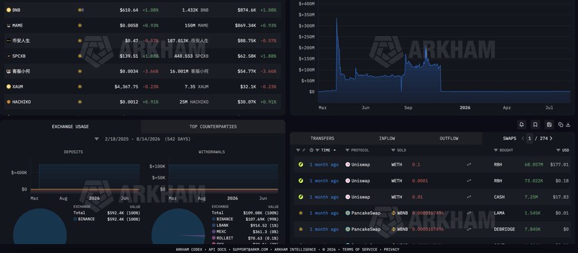Click the BNB chain icon in XAUM row
This screenshot has height=253, width=578.
(x=80, y=86)
